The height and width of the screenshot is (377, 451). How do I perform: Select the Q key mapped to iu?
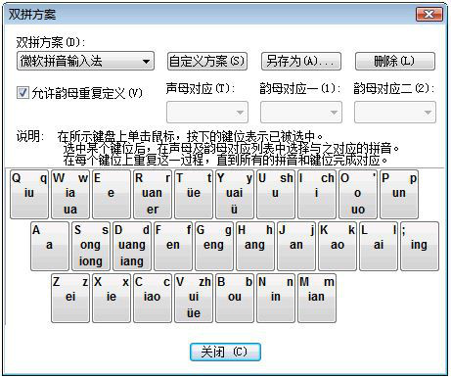click(29, 194)
